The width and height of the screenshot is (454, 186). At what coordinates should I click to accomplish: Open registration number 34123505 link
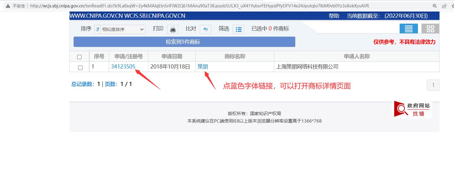coord(123,67)
